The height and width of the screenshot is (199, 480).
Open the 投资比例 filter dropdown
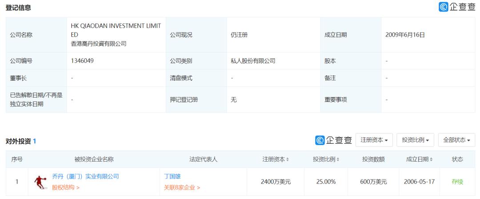pyautogui.click(x=416, y=140)
